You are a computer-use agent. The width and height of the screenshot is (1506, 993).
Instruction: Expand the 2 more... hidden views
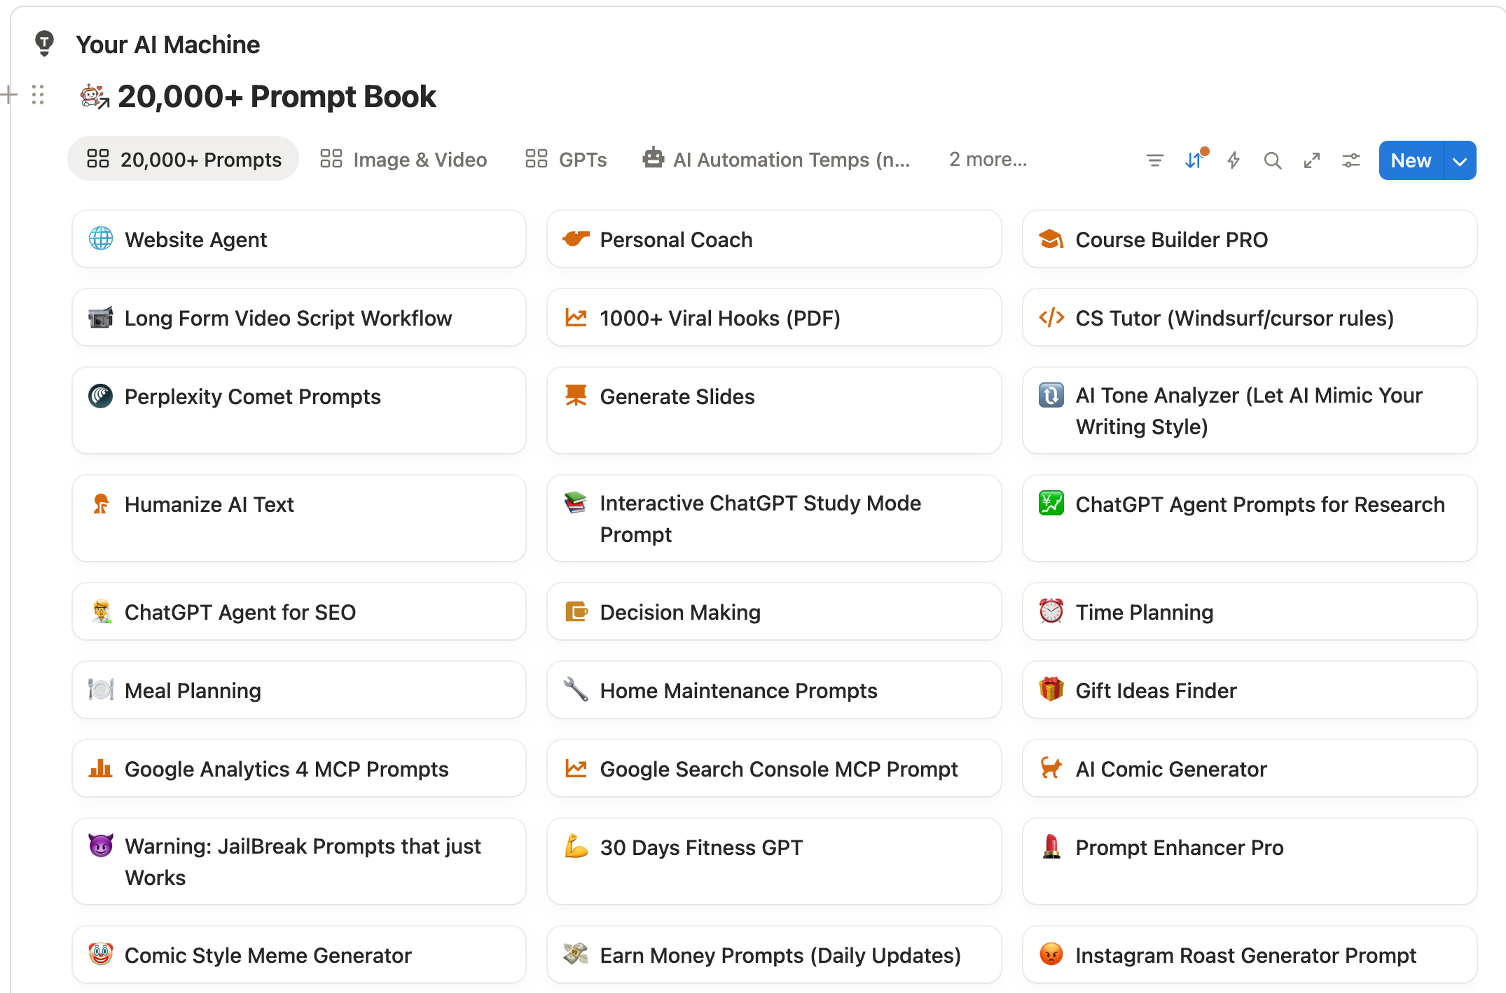coord(988,160)
